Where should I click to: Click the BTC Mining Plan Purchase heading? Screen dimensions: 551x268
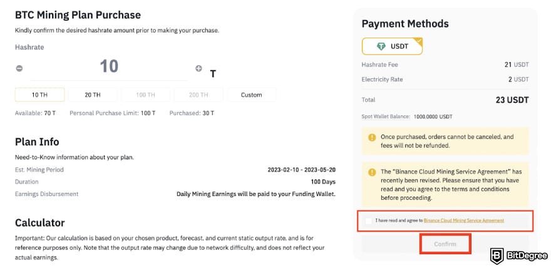coord(78,15)
